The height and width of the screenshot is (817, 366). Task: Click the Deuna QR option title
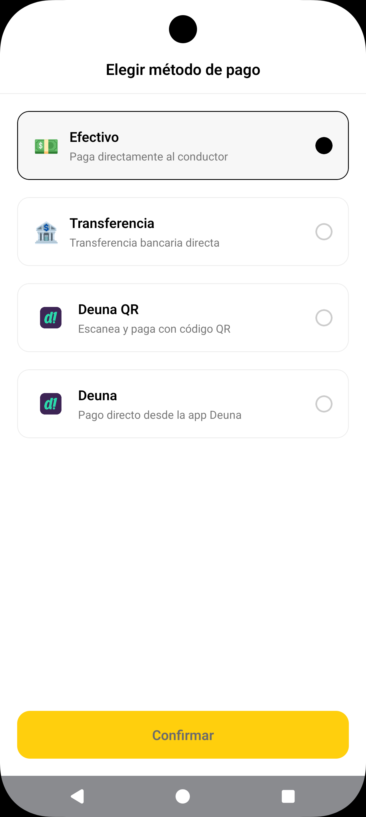pyautogui.click(x=108, y=310)
